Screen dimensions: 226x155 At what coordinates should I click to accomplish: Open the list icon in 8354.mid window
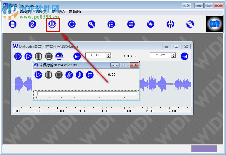tap(90, 75)
